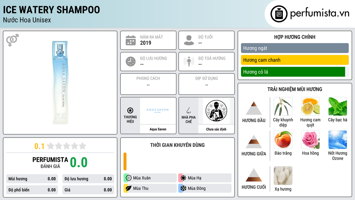
Task: Click the Độ phổ biến 0.00 score row
Action: (x=32, y=190)
